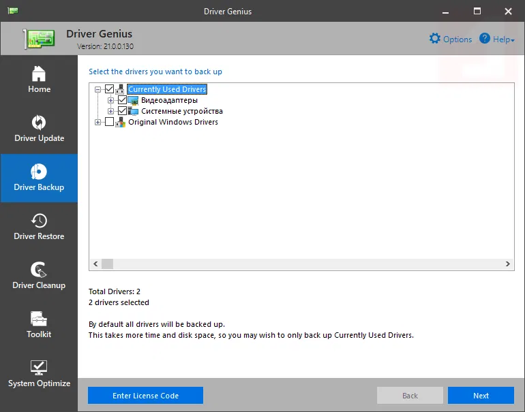Go to Driver Restore label

pyautogui.click(x=39, y=236)
